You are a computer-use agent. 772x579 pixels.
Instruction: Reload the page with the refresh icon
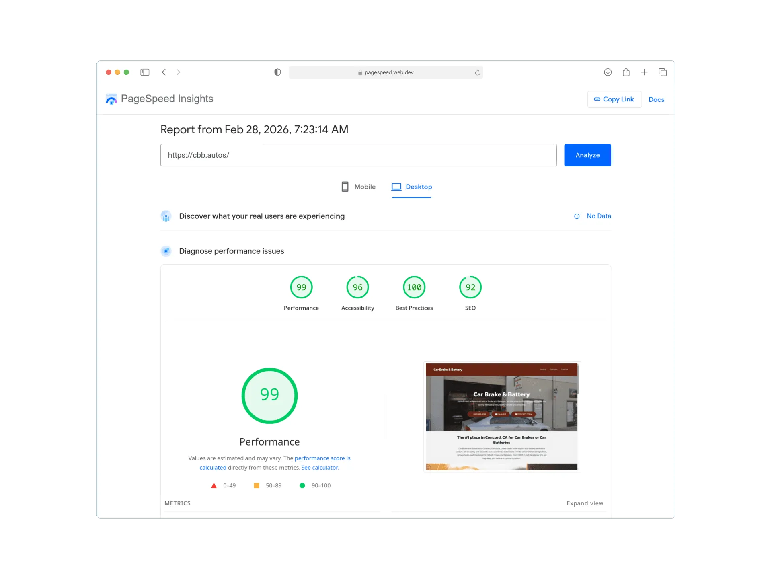point(477,72)
